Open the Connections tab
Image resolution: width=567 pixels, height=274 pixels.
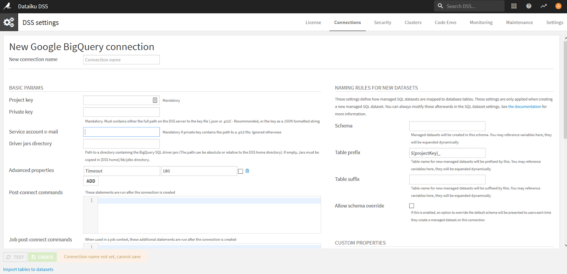tap(347, 22)
